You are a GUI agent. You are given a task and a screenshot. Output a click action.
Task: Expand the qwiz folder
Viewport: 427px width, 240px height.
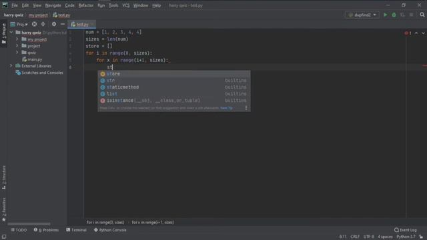[x=17, y=53]
